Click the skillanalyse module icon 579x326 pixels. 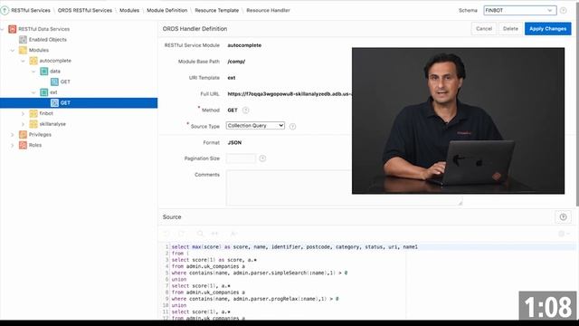click(33, 124)
